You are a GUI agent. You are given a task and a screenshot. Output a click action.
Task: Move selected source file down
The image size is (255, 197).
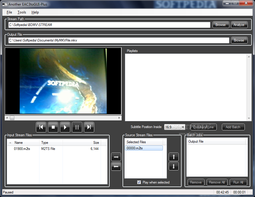tap(174, 166)
